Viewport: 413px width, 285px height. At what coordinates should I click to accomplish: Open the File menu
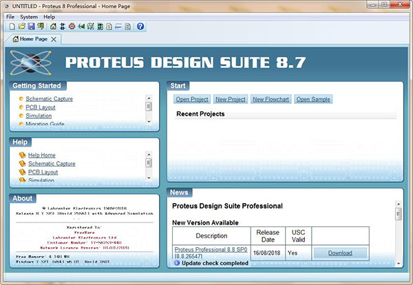click(x=10, y=17)
